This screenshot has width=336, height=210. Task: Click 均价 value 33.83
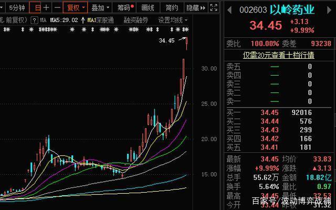[x=322, y=159]
